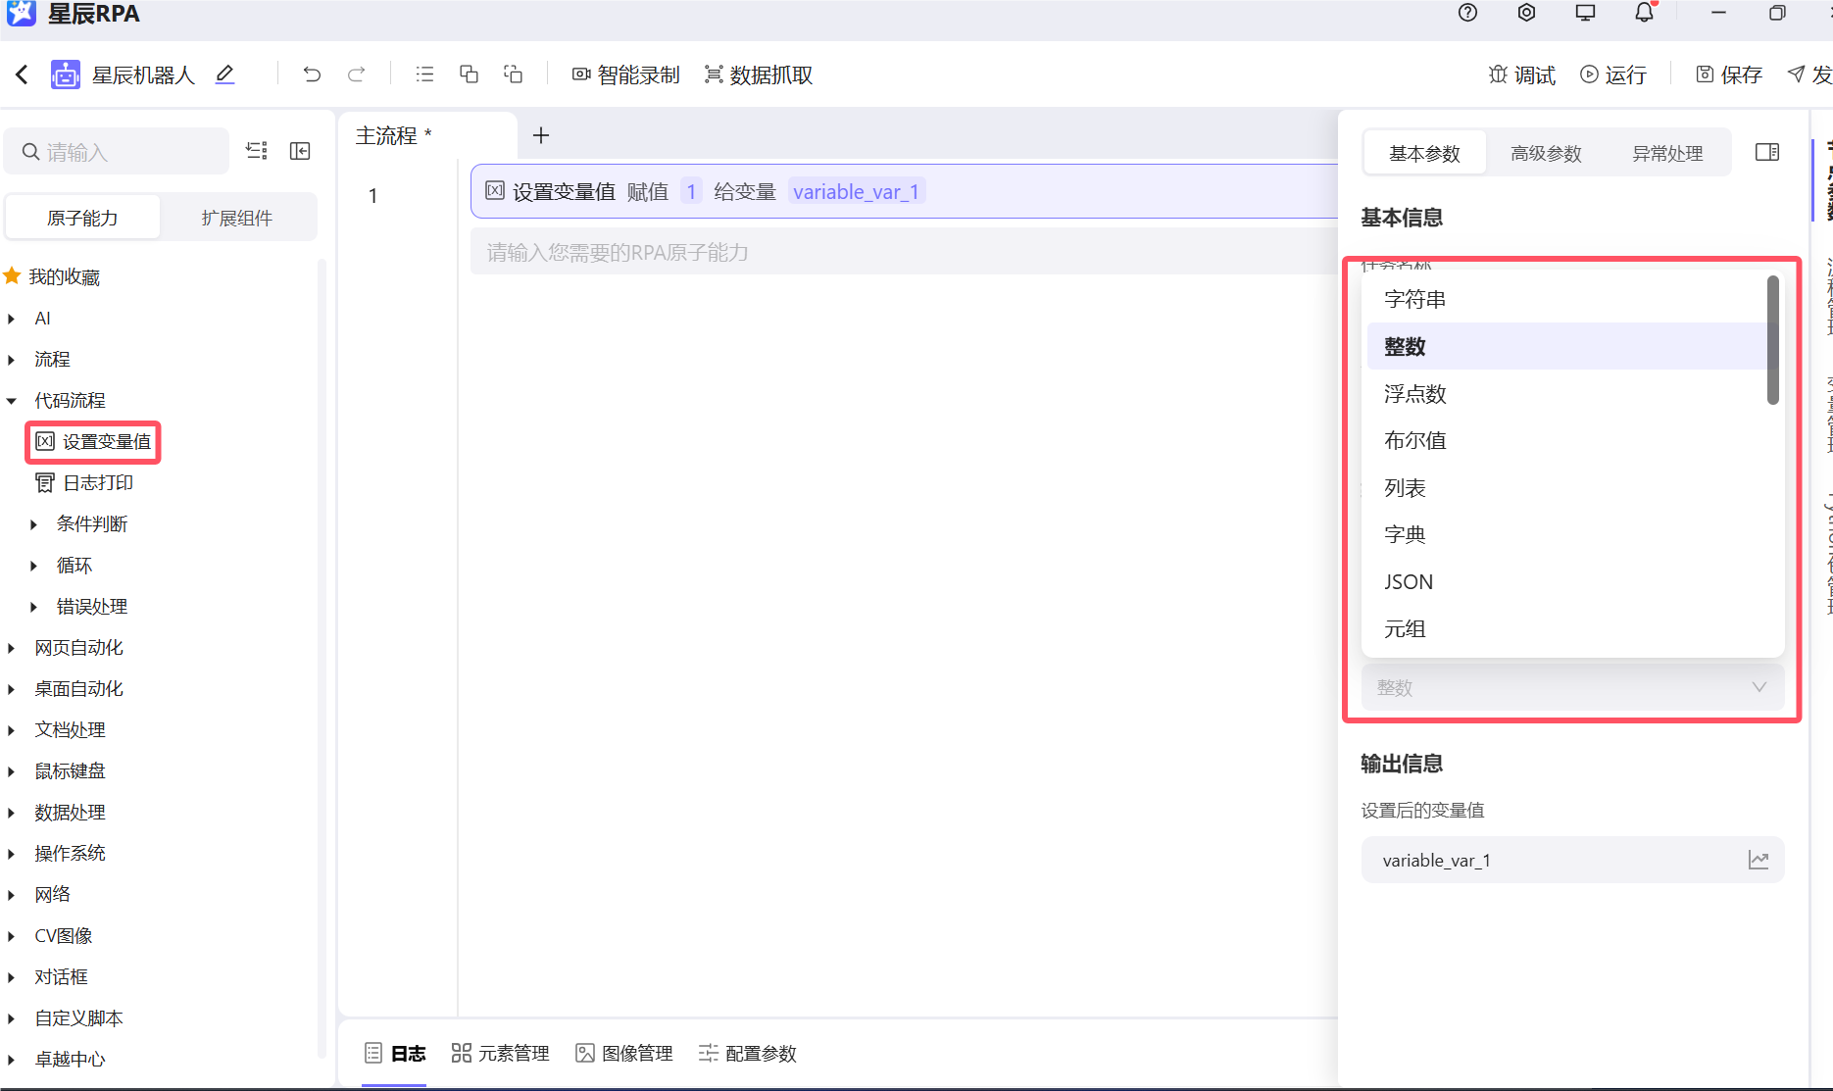Switch to 高级参数 tab
Image resolution: width=1833 pixels, height=1091 pixels.
coord(1546,154)
